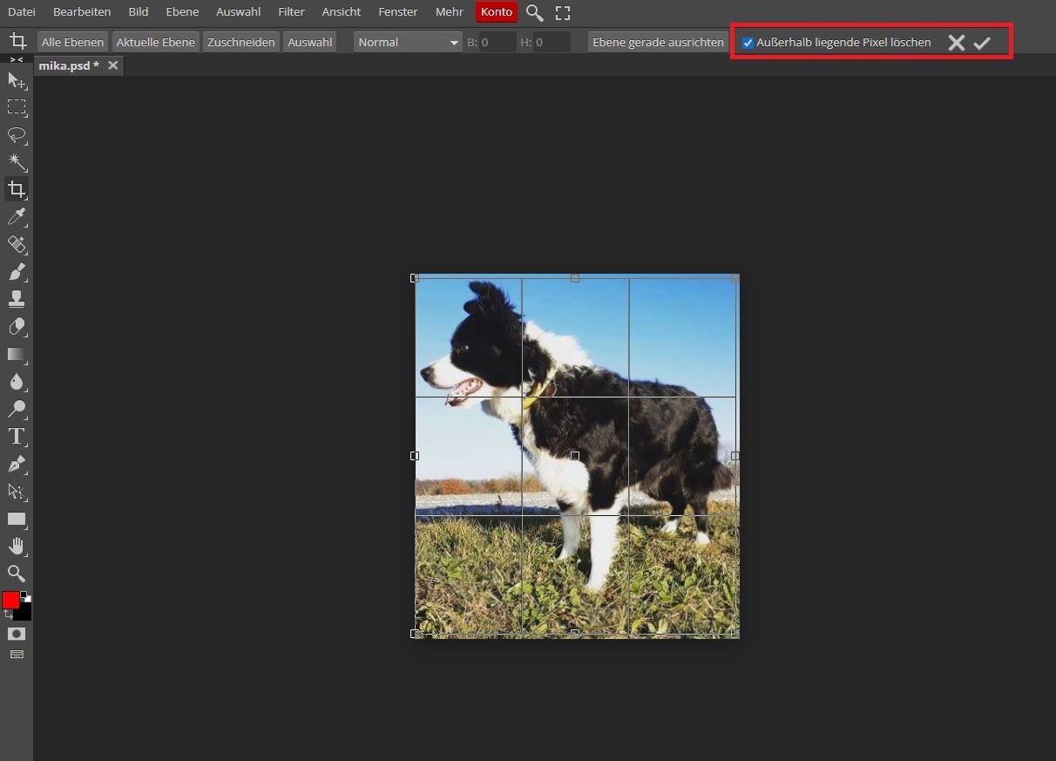Select the Magic Wand tool
This screenshot has width=1056, height=761.
coord(17,162)
